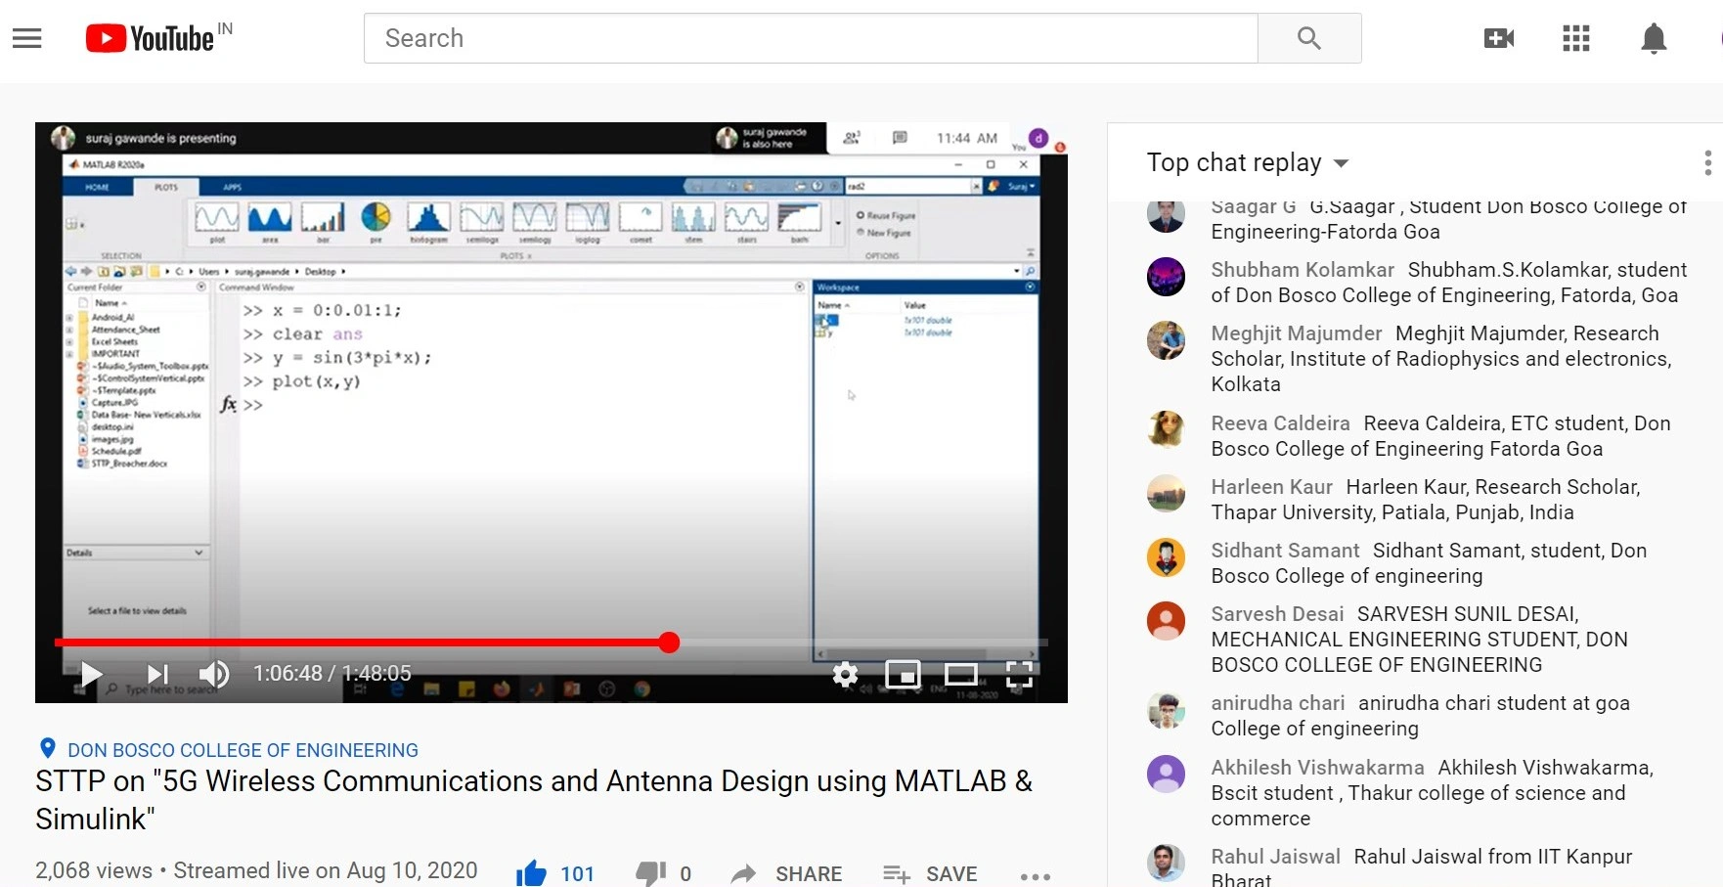
Task: Switch to the MATLAB APPS tab
Action: pos(232,187)
